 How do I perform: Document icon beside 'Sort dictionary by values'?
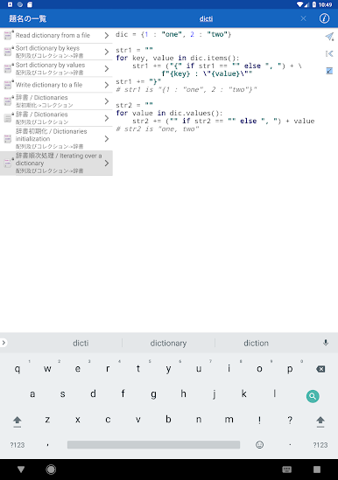pos(8,68)
